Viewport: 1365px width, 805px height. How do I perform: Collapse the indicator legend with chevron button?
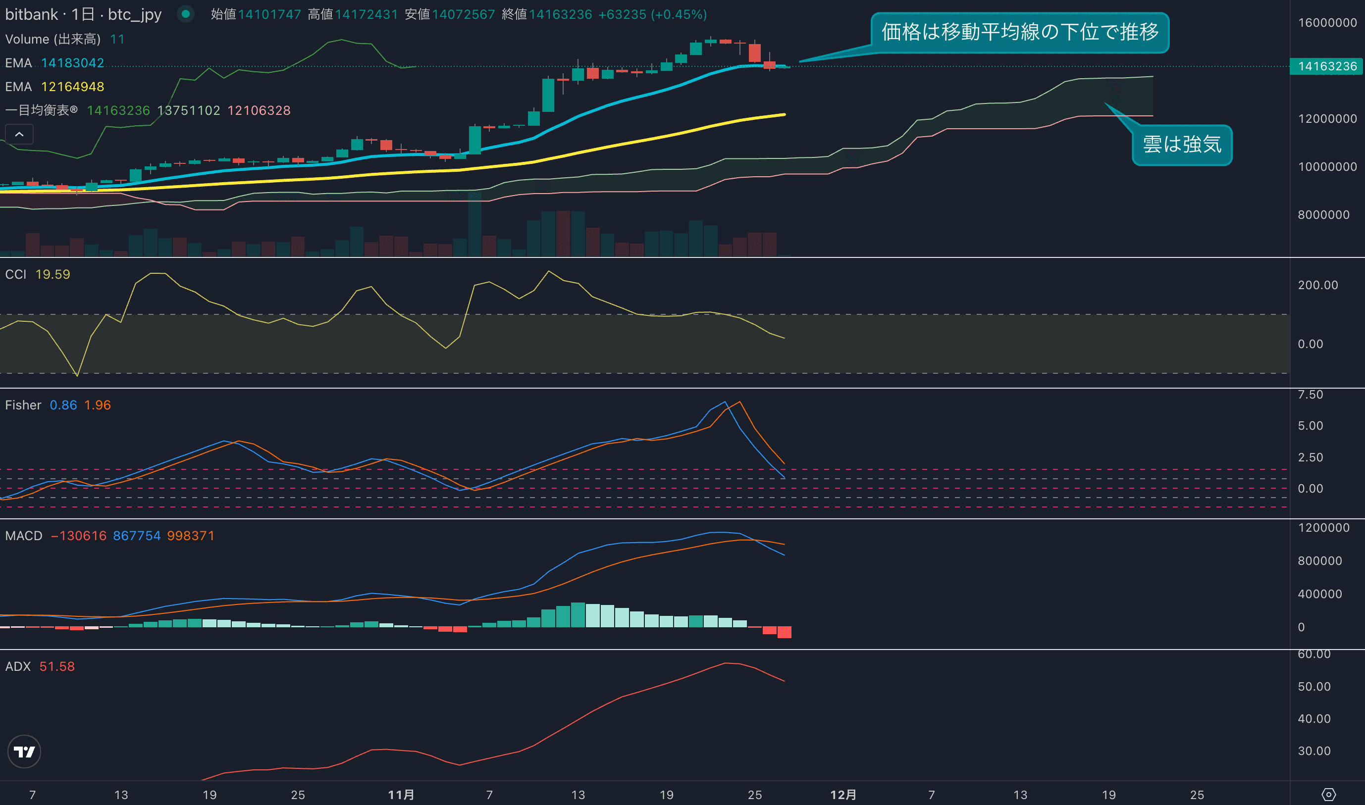tap(19, 134)
